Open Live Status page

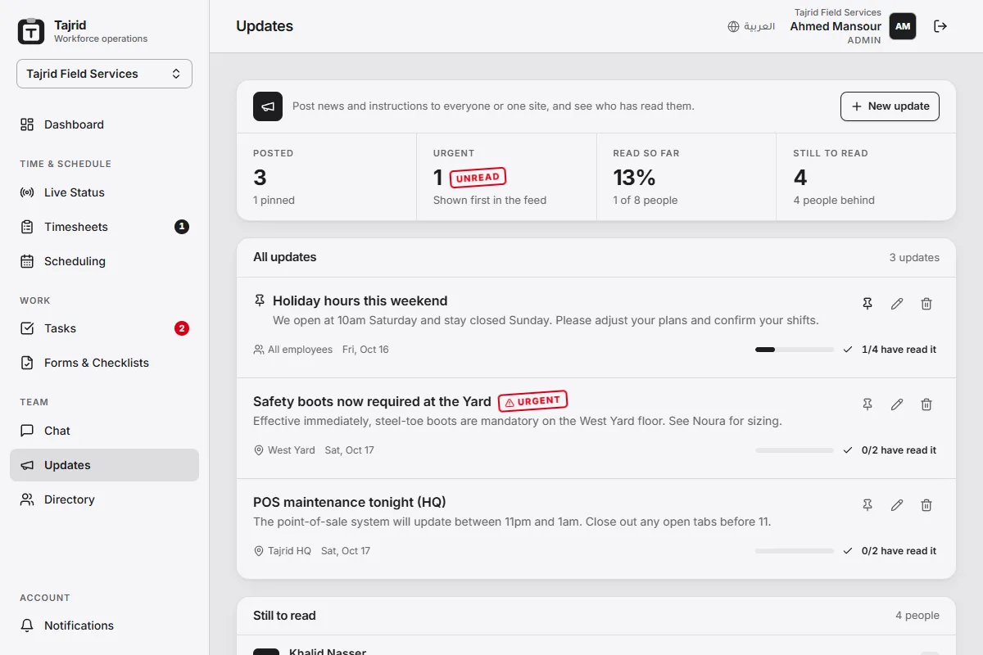tap(104, 192)
